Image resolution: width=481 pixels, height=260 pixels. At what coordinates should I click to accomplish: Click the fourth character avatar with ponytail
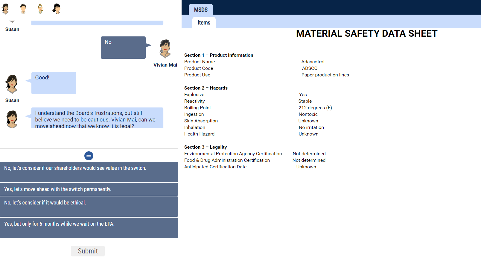point(57,9)
